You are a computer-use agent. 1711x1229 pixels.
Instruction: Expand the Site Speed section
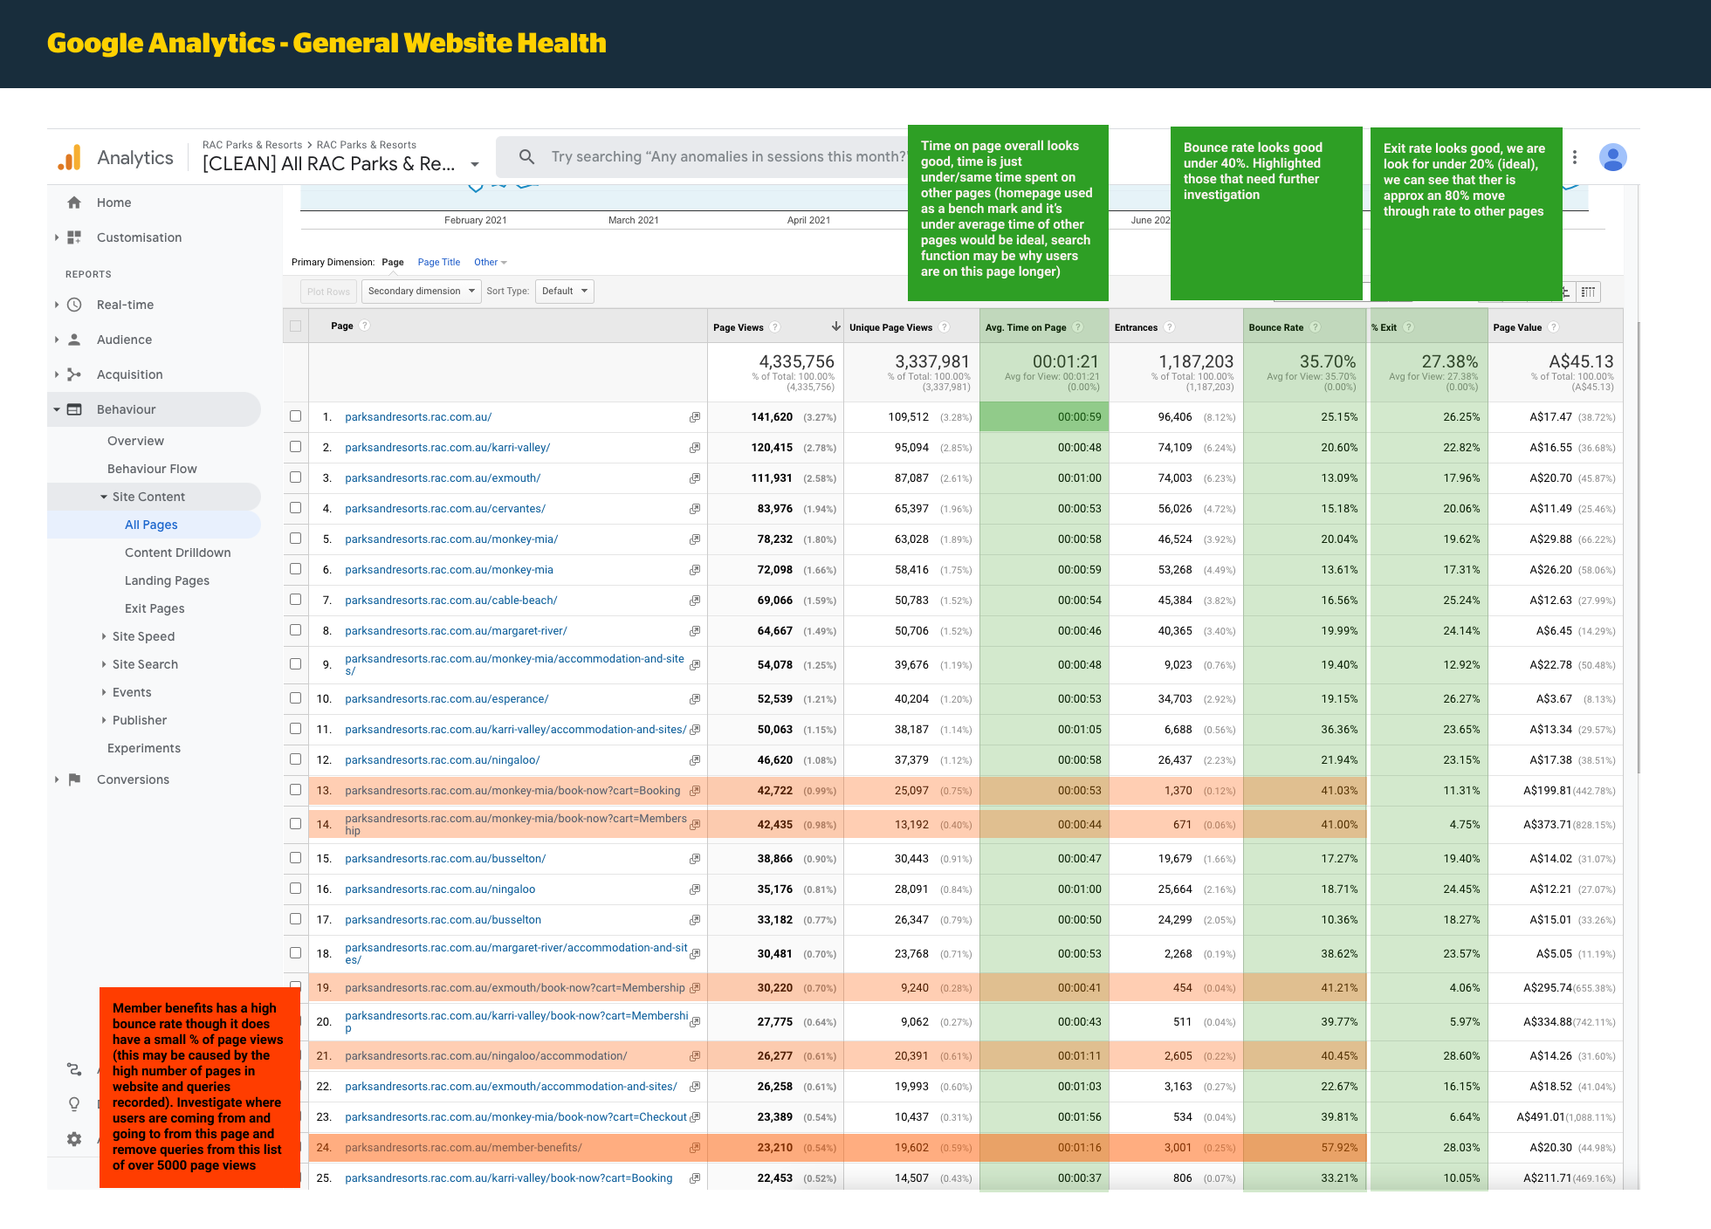[x=143, y=636]
